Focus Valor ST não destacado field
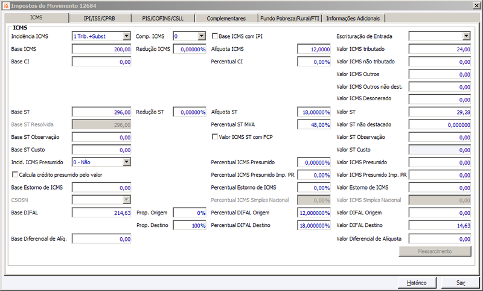The width and height of the screenshot is (483, 291). [x=440, y=124]
